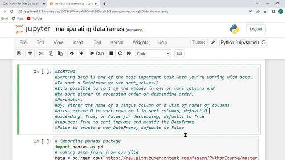Open the cell type Code dropdown
285x160 pixels.
[x=153, y=53]
